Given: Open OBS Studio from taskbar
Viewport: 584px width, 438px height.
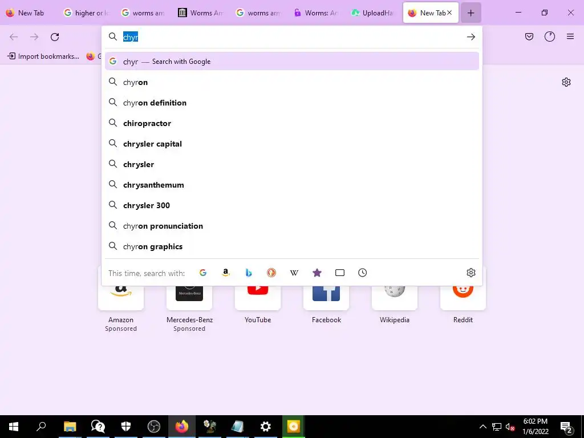Looking at the screenshot, I should [x=154, y=427].
